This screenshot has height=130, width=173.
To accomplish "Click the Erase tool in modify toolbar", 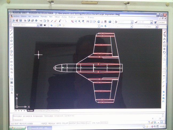I will [x=164, y=32].
